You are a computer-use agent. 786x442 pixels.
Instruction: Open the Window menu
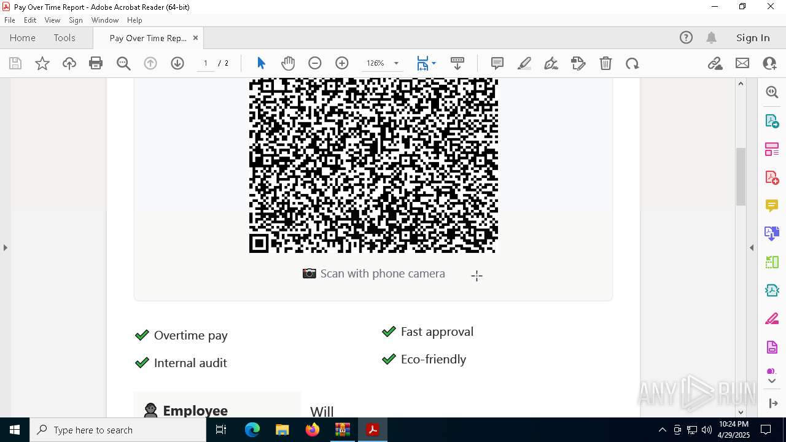click(x=105, y=20)
